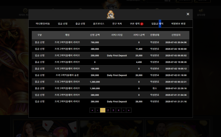This screenshot has height=137, width=221.
Task: Switch to 출금 신청 tab
Action: [x=80, y=24]
